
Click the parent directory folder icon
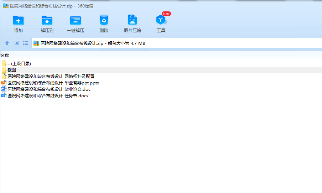(4, 63)
